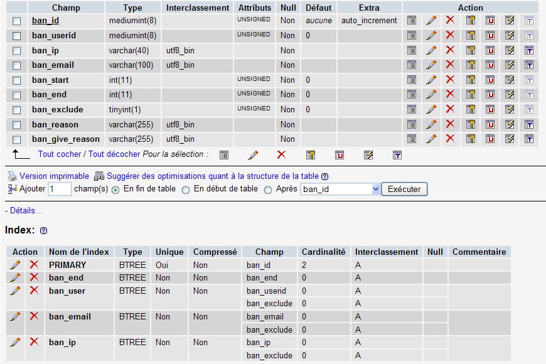Drop the ban_user index
546x364 pixels.
coord(34,290)
